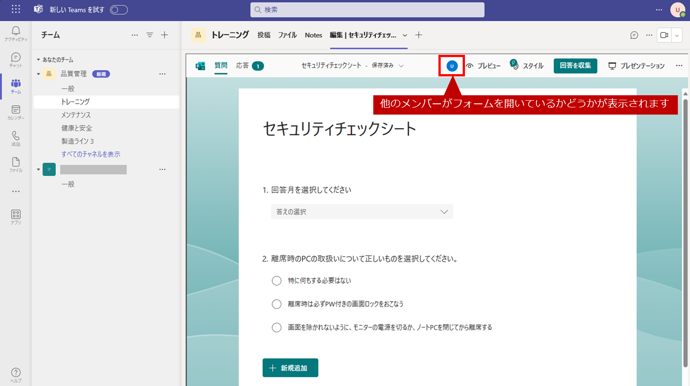The width and height of the screenshot is (690, 386).
Task: Open channel more options ellipsis
Action: pos(649,35)
